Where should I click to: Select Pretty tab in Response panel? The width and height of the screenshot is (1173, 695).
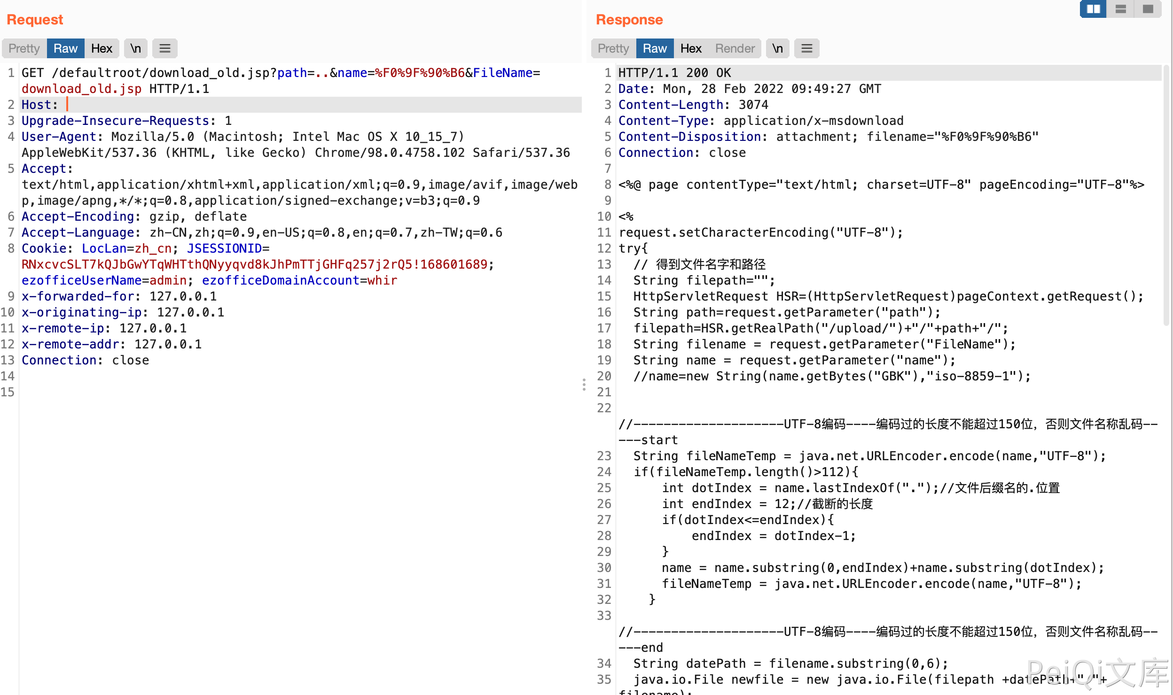pyautogui.click(x=613, y=48)
